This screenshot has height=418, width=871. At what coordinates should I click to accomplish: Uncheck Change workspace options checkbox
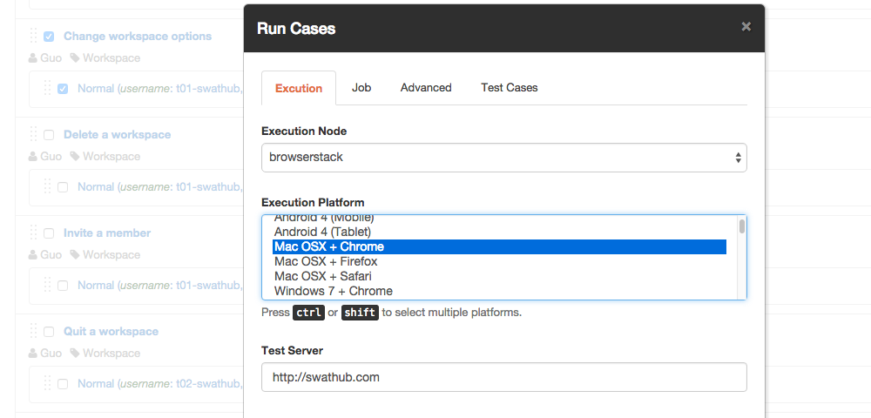(x=49, y=37)
